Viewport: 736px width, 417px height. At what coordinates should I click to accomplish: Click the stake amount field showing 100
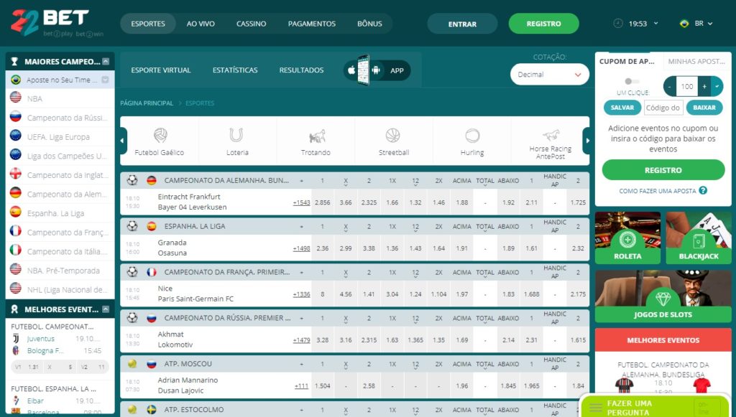click(687, 86)
